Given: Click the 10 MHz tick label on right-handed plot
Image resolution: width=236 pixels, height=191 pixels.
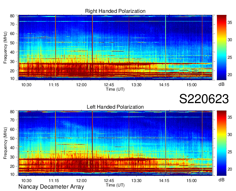Looking at the screenshot, I should click(12, 79).
